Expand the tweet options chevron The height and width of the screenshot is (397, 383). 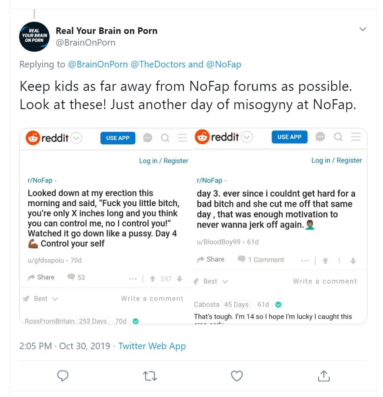(363, 30)
